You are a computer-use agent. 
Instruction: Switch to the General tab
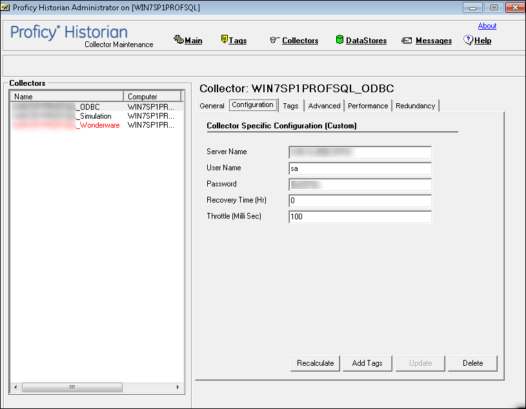point(212,106)
